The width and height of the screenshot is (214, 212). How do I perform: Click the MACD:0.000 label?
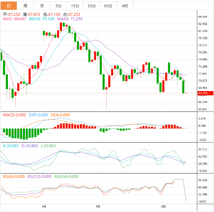point(15,115)
